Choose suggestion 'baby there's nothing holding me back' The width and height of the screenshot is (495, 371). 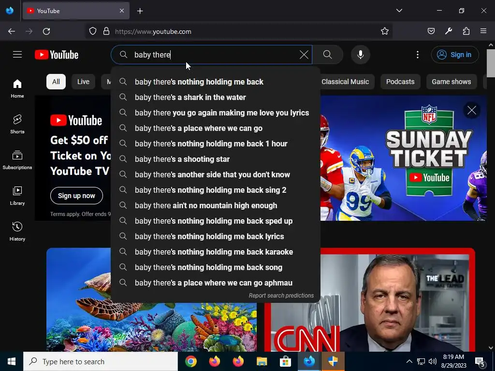[216, 82]
